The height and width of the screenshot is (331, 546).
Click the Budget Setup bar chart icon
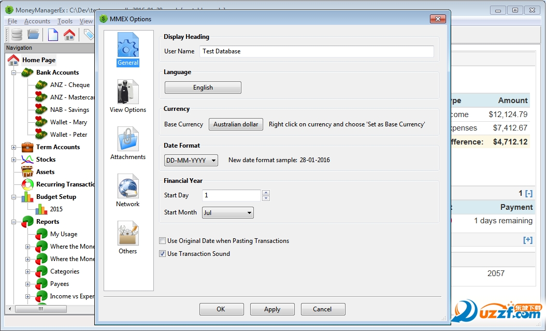coord(27,197)
